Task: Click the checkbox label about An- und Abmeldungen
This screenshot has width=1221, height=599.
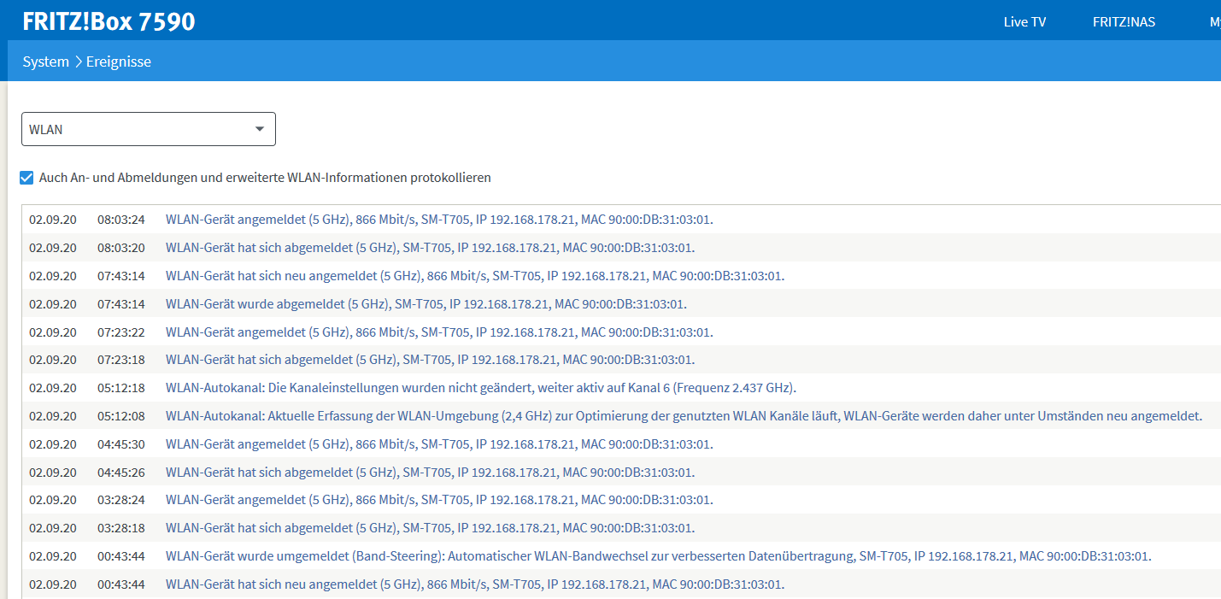Action: [265, 178]
